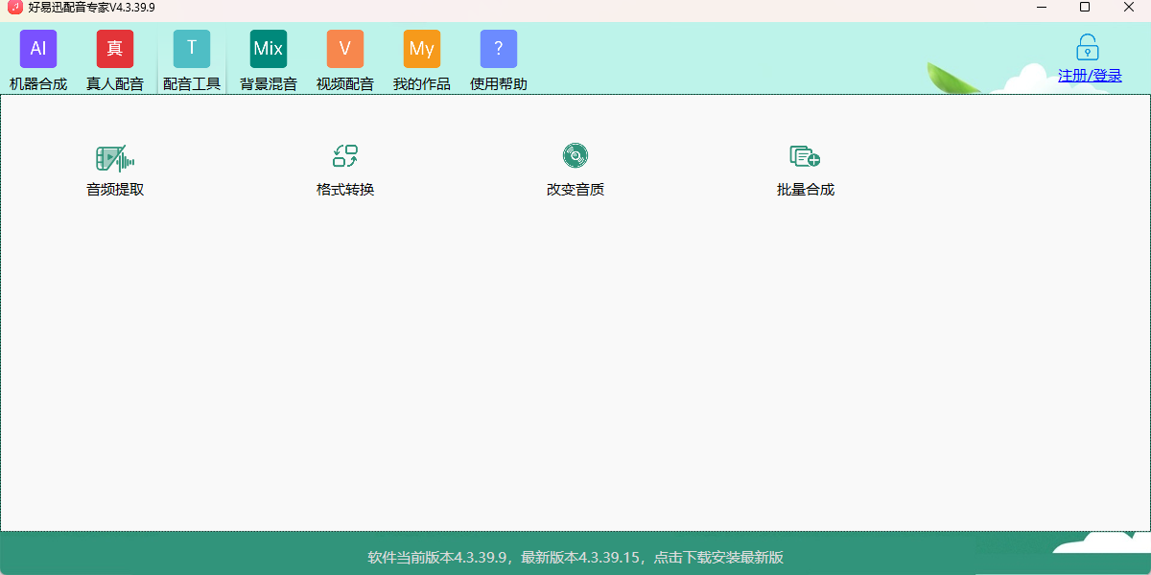Minimize the 好易迅配音专家 window
The height and width of the screenshot is (575, 1151).
coord(1041,9)
